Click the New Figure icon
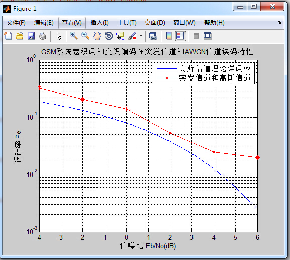290x260 pixels. point(8,36)
